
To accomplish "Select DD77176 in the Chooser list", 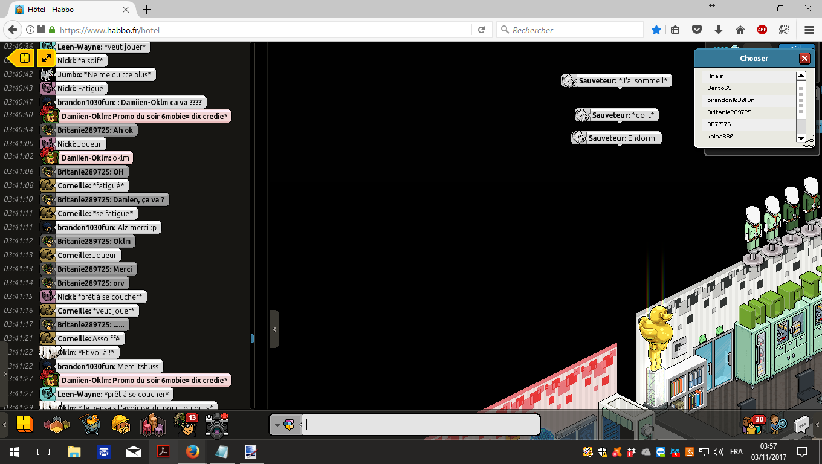I will pyautogui.click(x=749, y=124).
